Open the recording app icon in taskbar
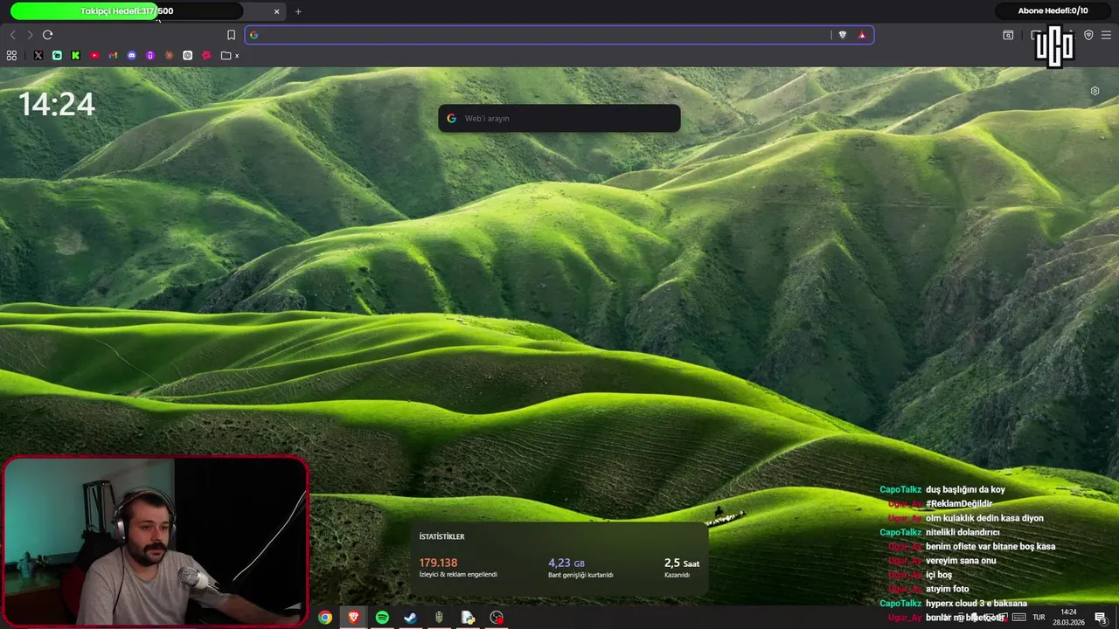This screenshot has height=629, width=1119. 497,618
